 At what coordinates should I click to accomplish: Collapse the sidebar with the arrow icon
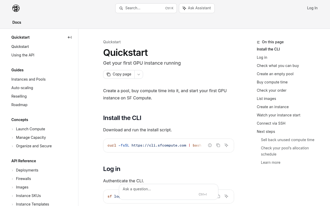click(x=70, y=37)
